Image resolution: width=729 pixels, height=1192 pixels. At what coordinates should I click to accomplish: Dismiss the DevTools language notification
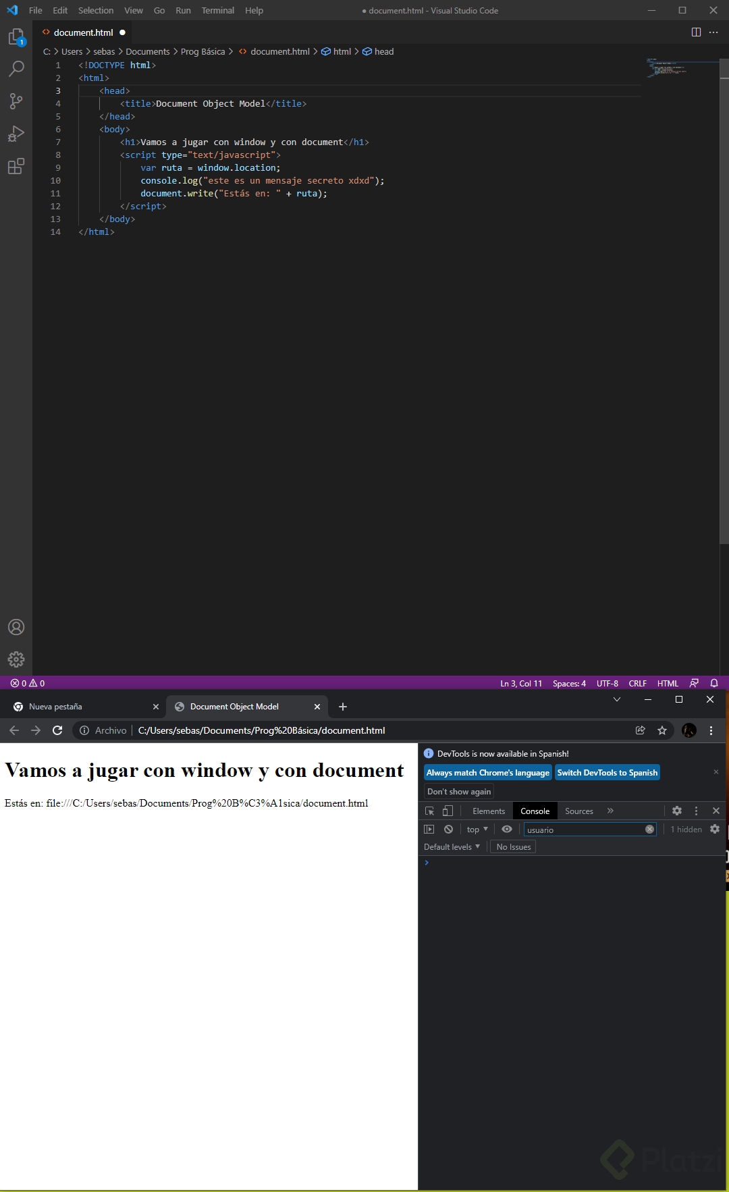(x=716, y=772)
